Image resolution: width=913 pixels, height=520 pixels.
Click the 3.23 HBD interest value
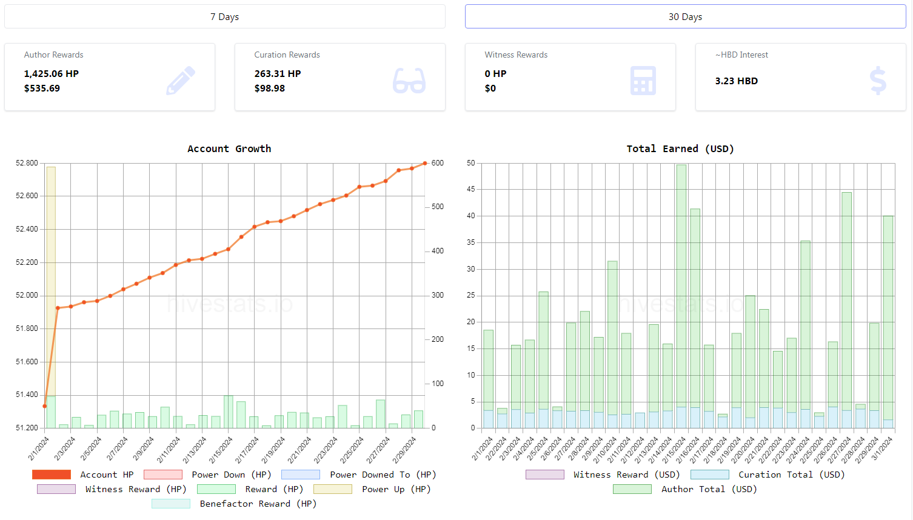[x=737, y=81]
